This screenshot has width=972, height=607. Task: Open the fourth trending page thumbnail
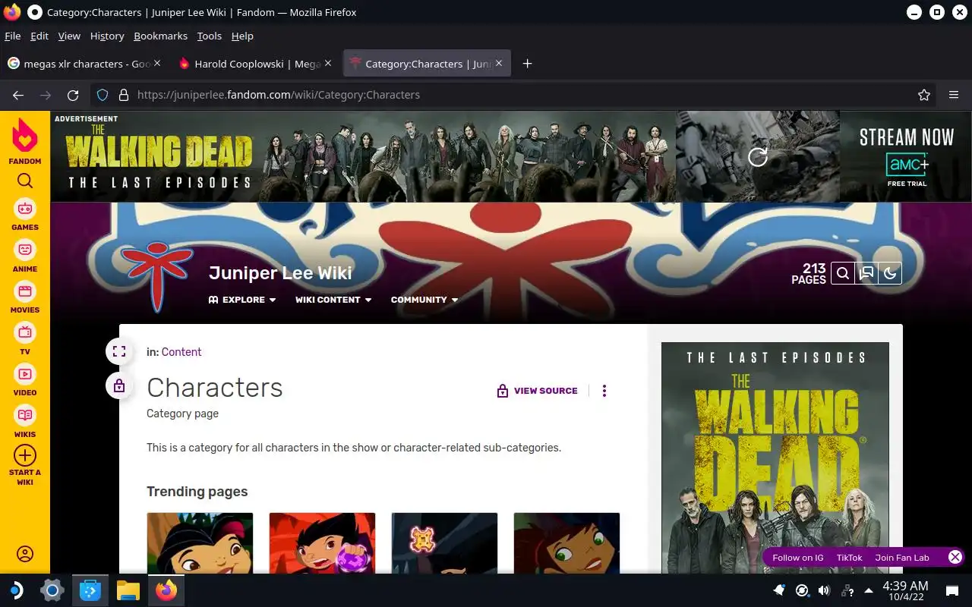click(566, 543)
